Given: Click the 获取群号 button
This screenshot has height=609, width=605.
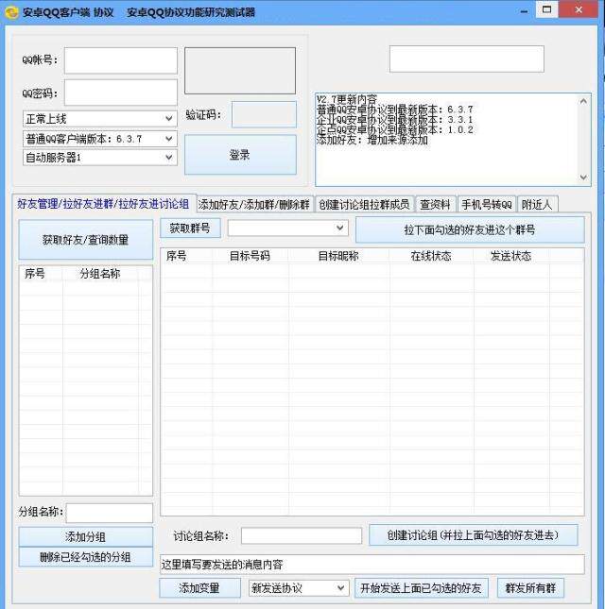Looking at the screenshot, I should pos(190,228).
